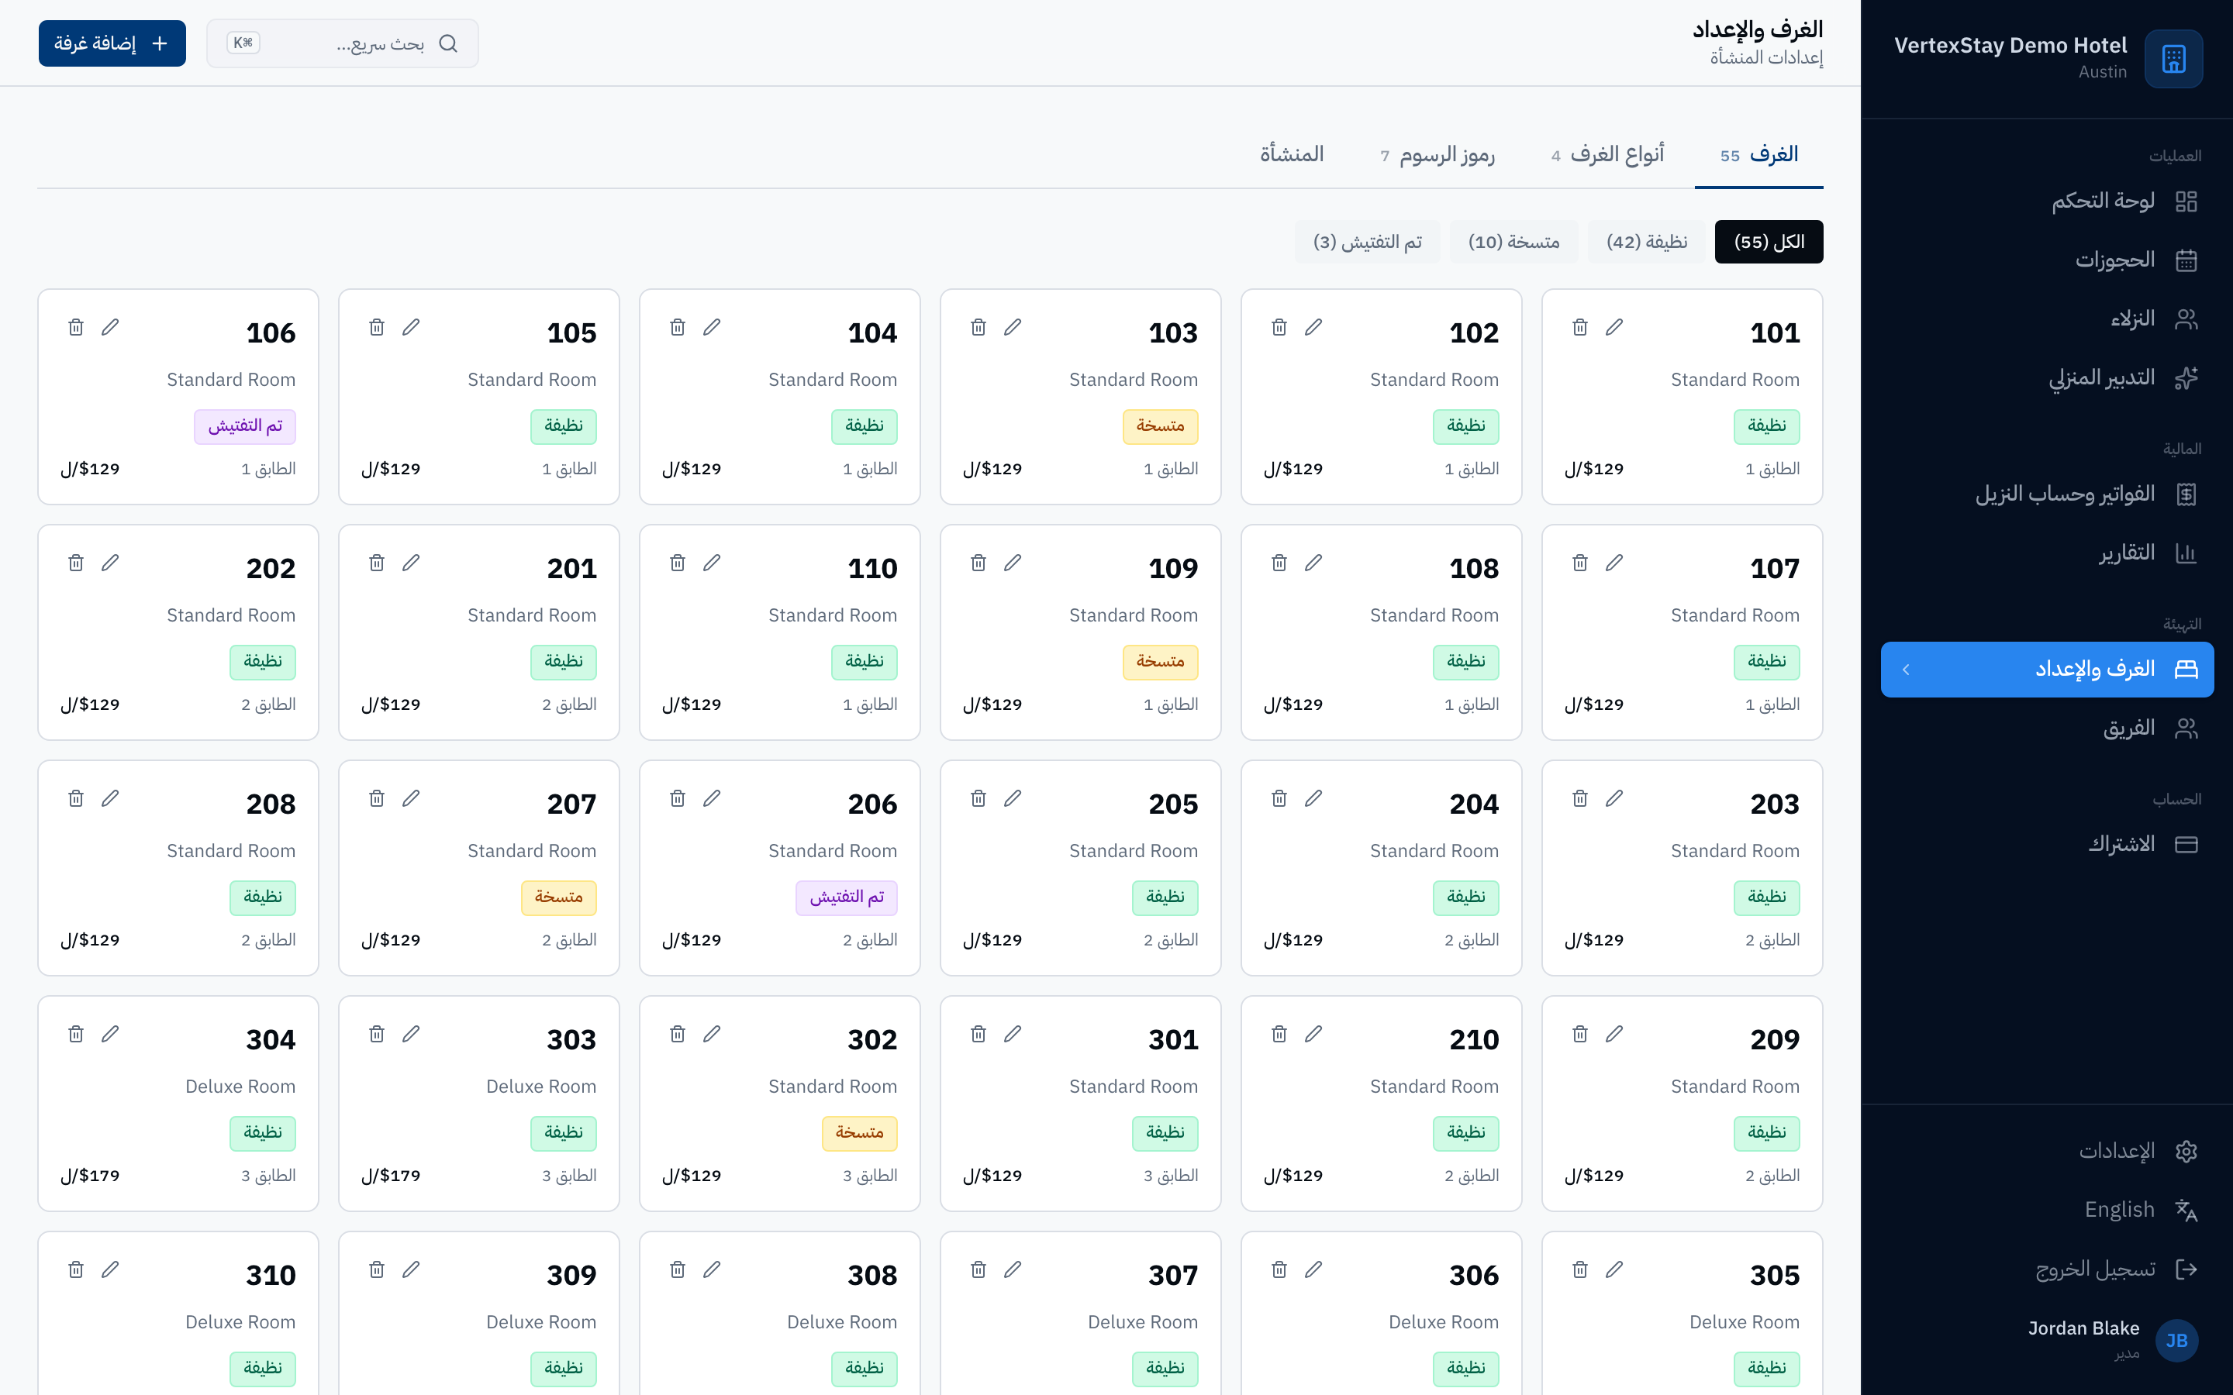The width and height of the screenshot is (2233, 1395).
Task: Open the edit pencil on room 106
Action: coord(110,328)
